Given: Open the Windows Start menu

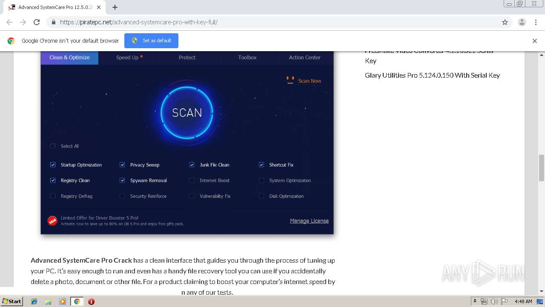Looking at the screenshot, I should pyautogui.click(x=12, y=301).
